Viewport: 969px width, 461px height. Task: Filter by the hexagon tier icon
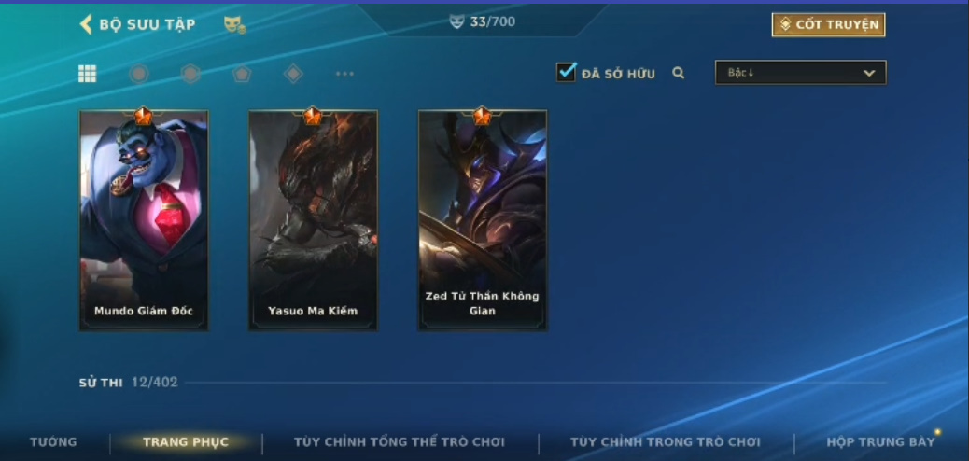click(x=190, y=74)
